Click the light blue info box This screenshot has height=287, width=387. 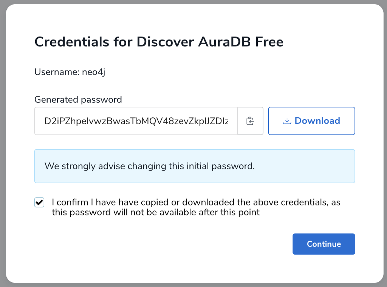tap(195, 166)
